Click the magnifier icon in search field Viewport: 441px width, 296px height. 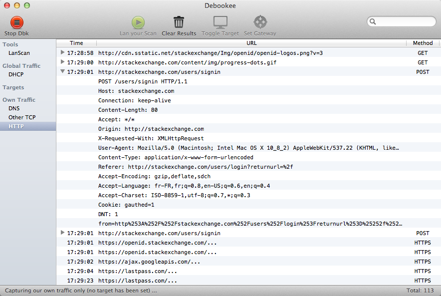373,22
